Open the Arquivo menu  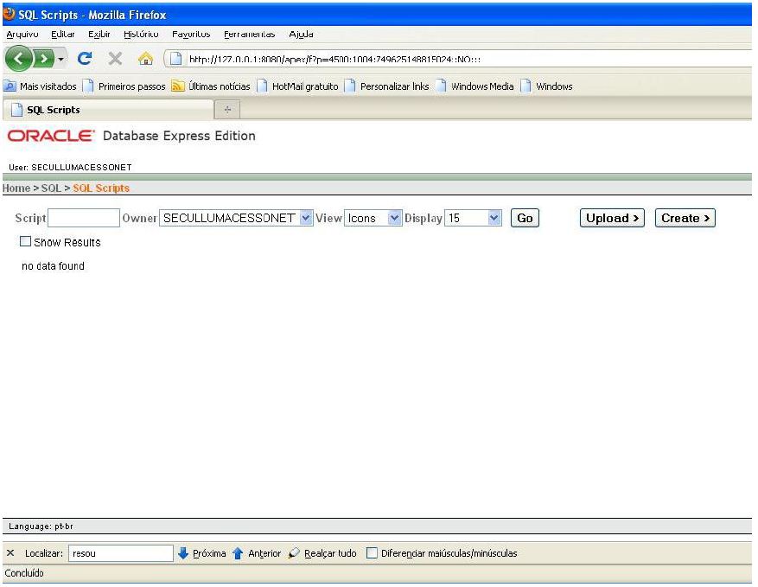tap(22, 34)
